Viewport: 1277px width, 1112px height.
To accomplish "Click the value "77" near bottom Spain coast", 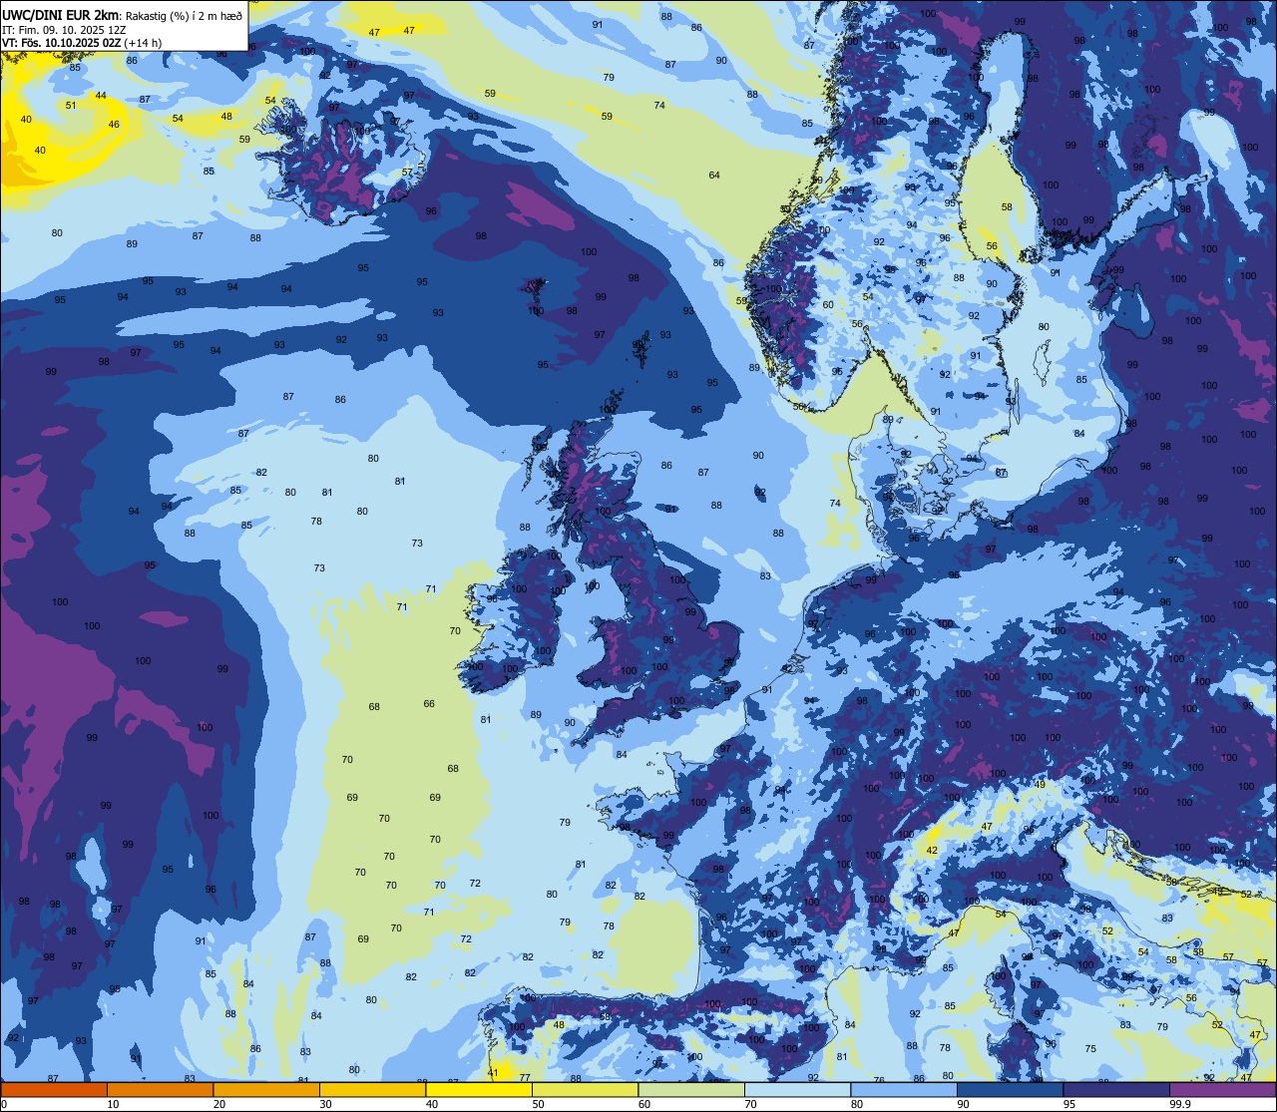I will click(525, 1078).
